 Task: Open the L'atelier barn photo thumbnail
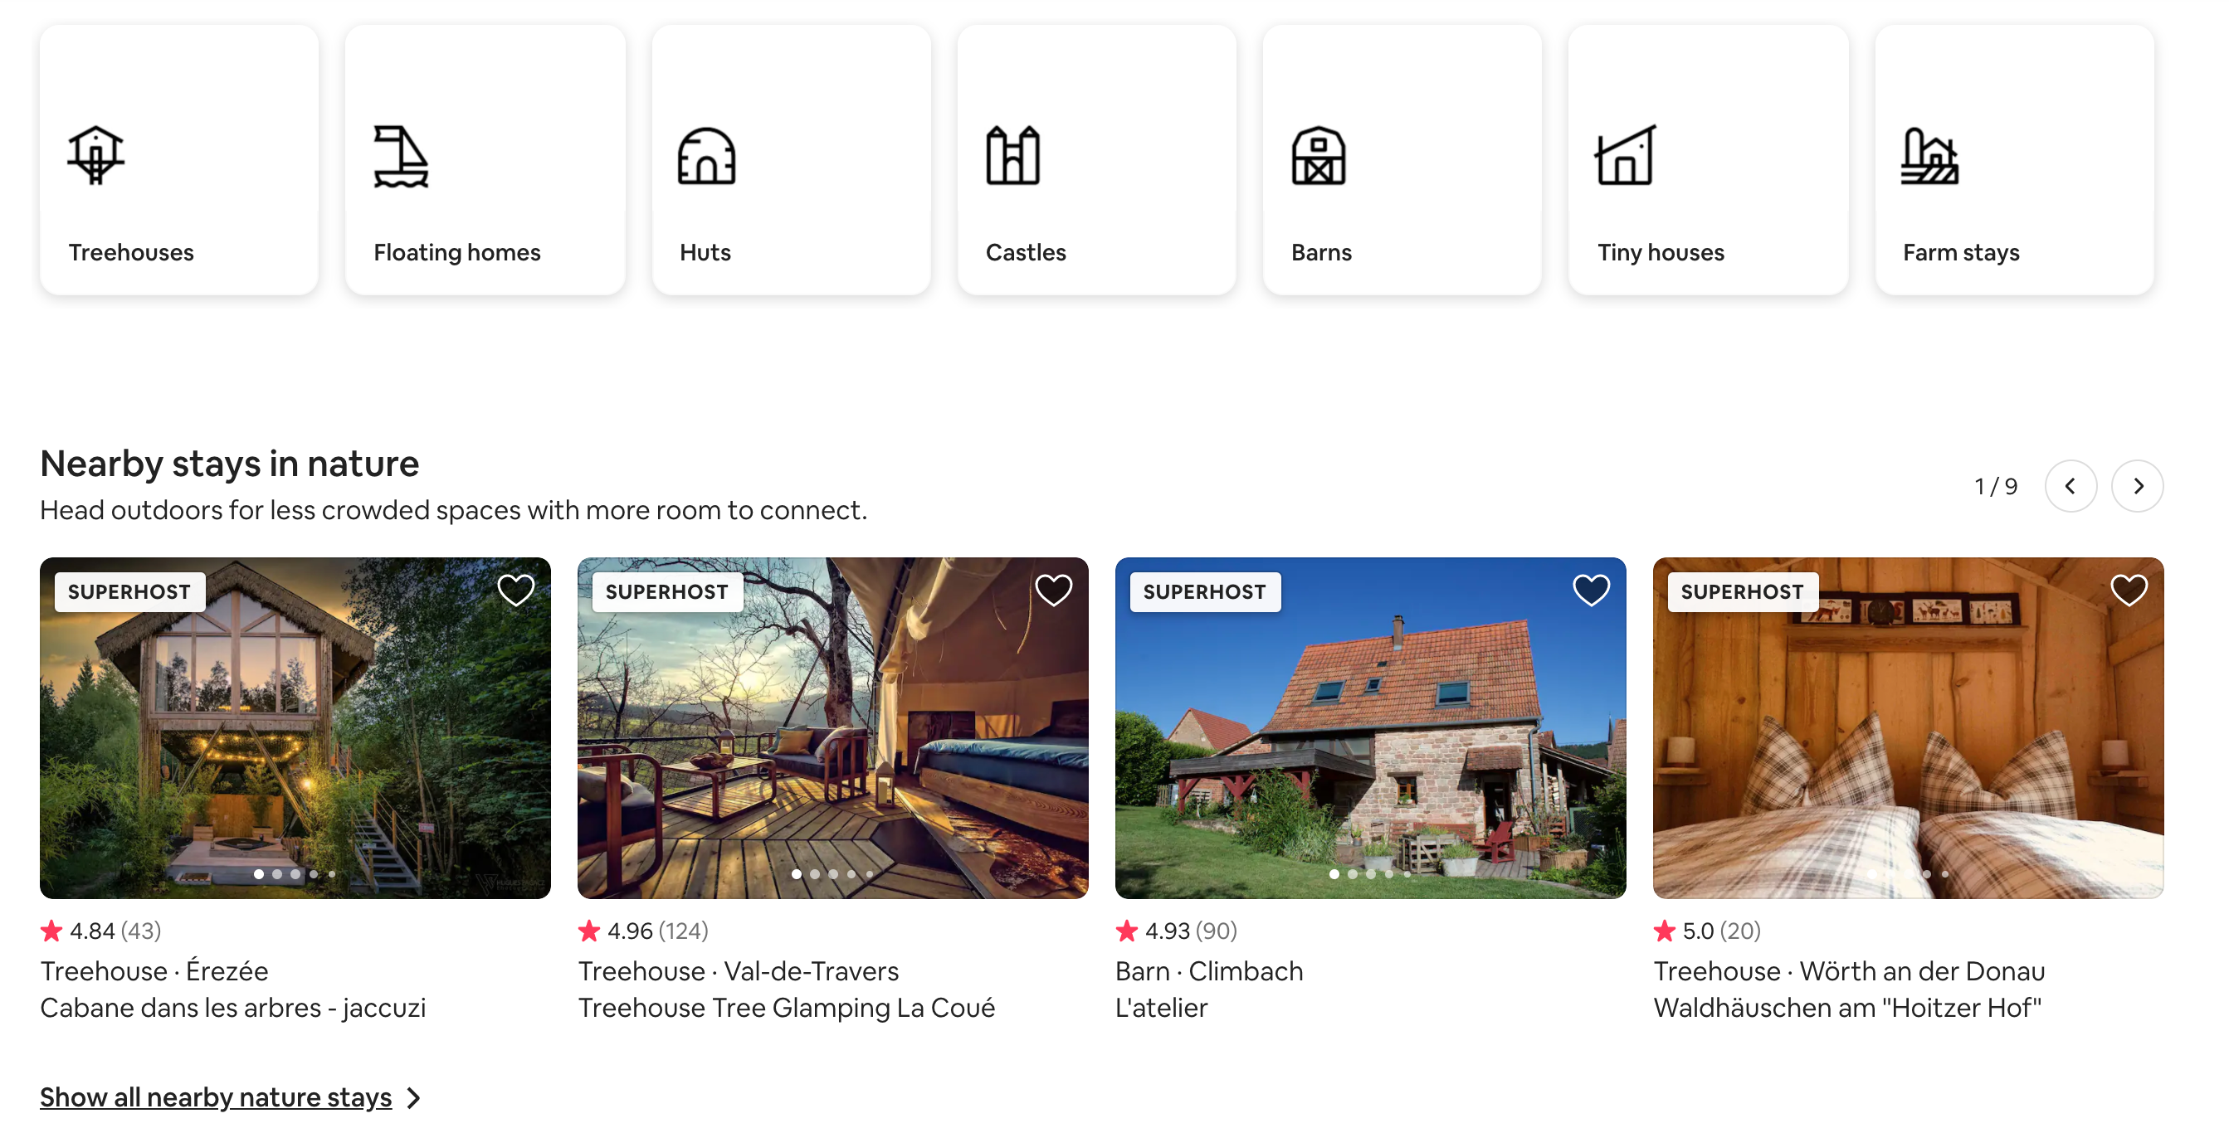tap(1370, 727)
